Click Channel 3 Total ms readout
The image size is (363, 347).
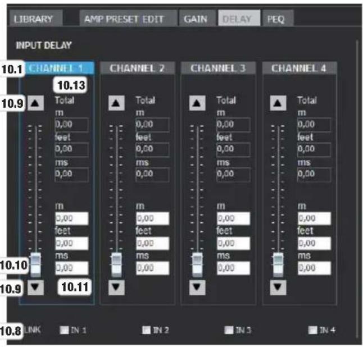233,175
